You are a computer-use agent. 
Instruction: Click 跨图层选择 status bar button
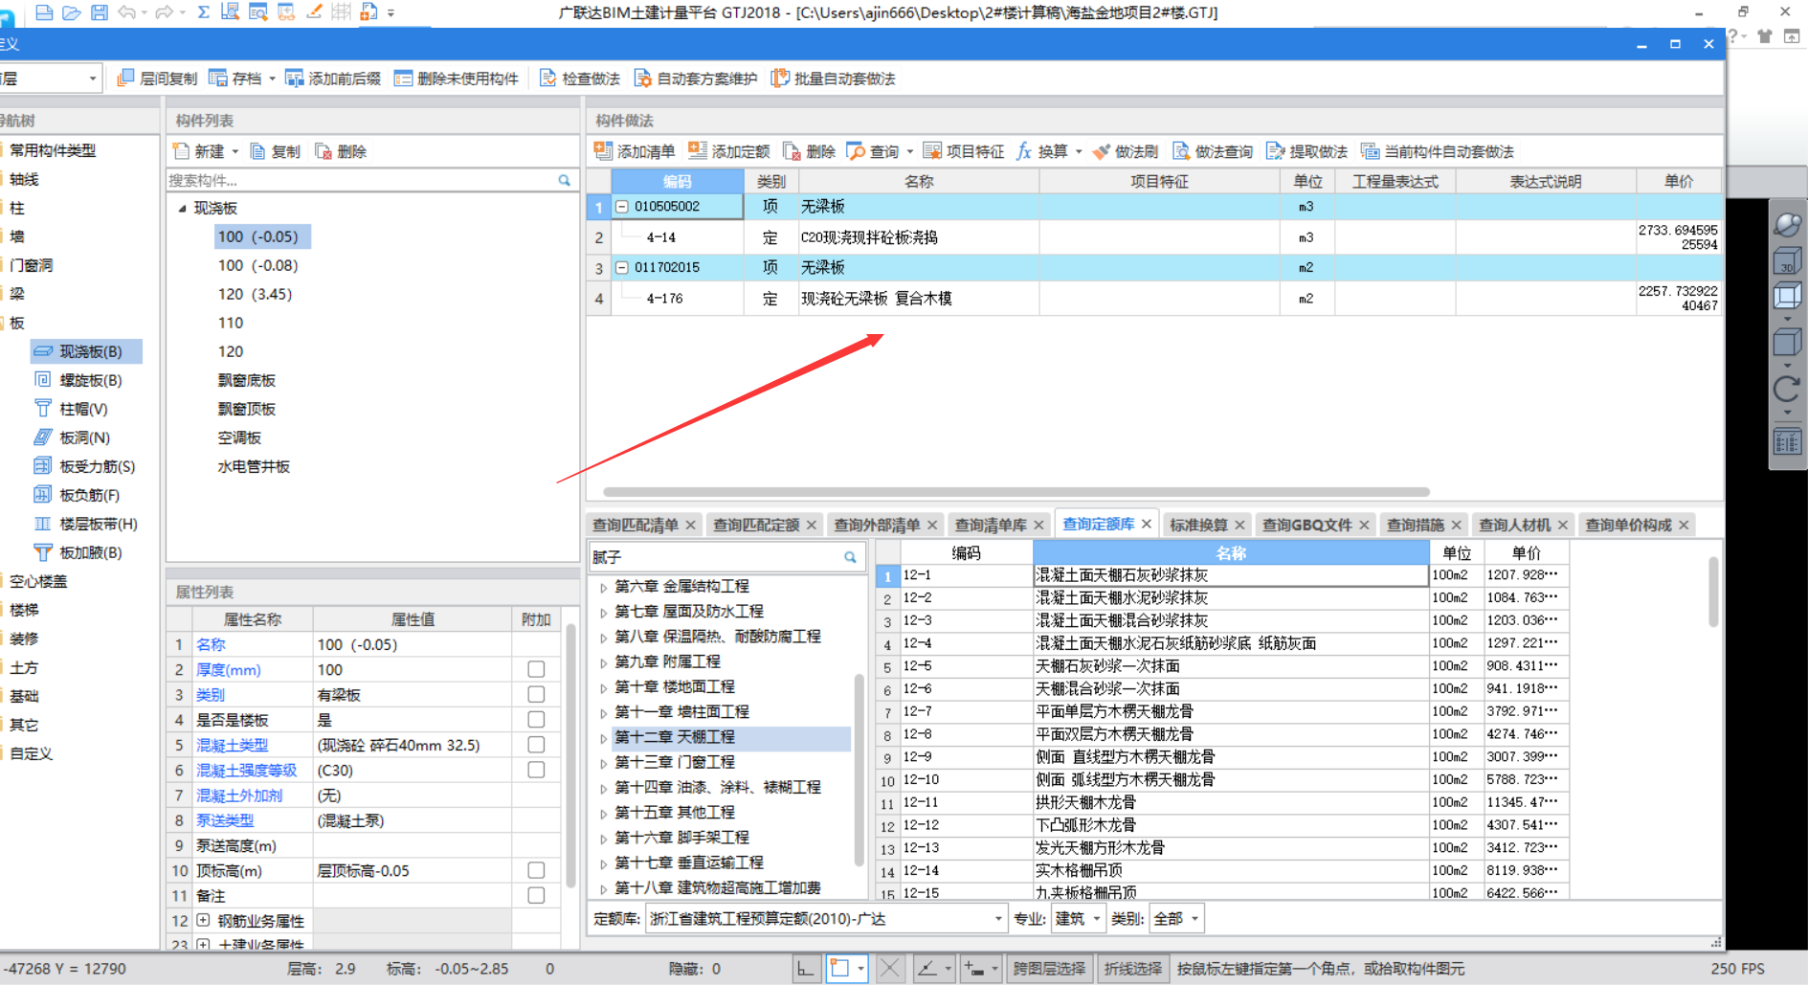tap(1049, 969)
